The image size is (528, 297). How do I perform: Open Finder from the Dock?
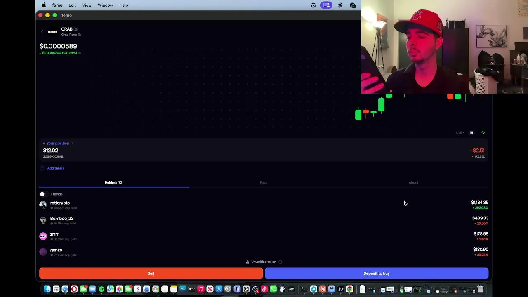tap(47, 289)
